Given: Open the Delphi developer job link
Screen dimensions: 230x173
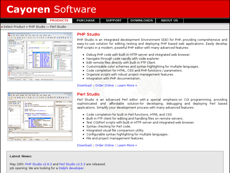Looking at the screenshot, I should [71, 168].
